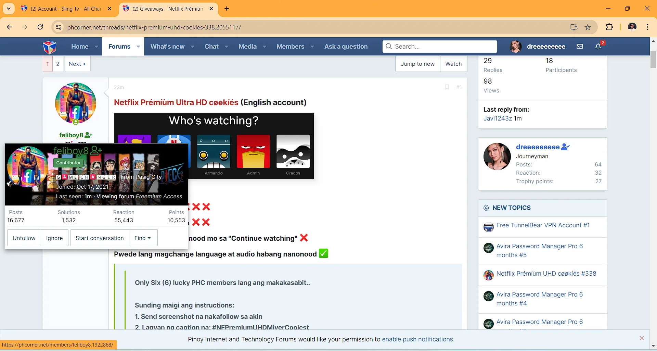
Task: Click Ask a question
Action: click(346, 47)
